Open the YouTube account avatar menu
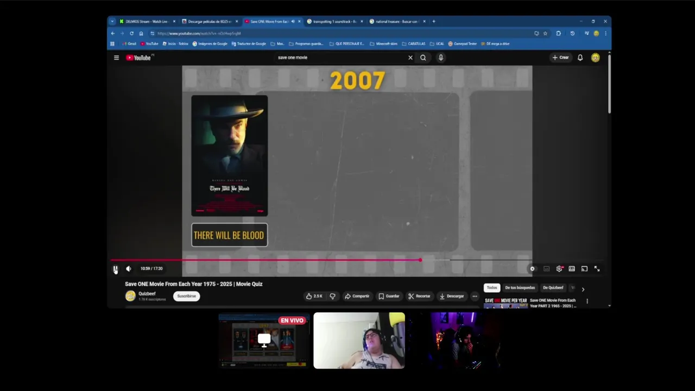 click(x=596, y=58)
